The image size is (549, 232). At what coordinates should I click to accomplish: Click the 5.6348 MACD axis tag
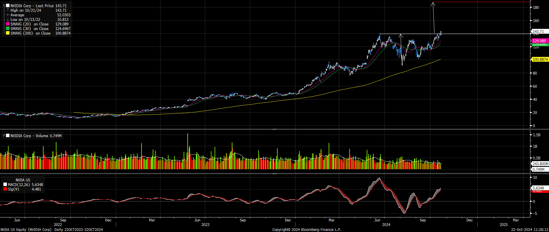coord(540,188)
